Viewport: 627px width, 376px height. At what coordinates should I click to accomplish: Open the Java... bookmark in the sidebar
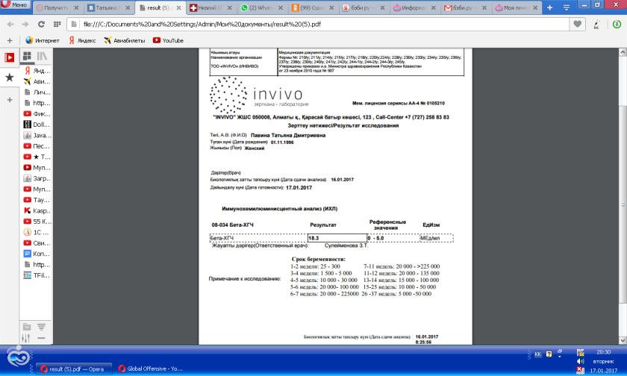pyautogui.click(x=37, y=136)
